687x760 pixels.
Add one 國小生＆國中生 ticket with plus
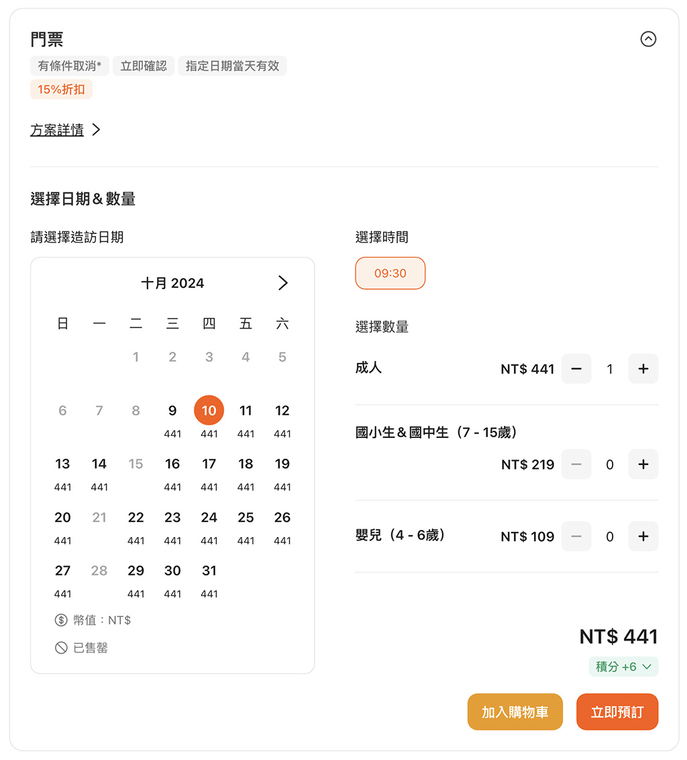(643, 464)
